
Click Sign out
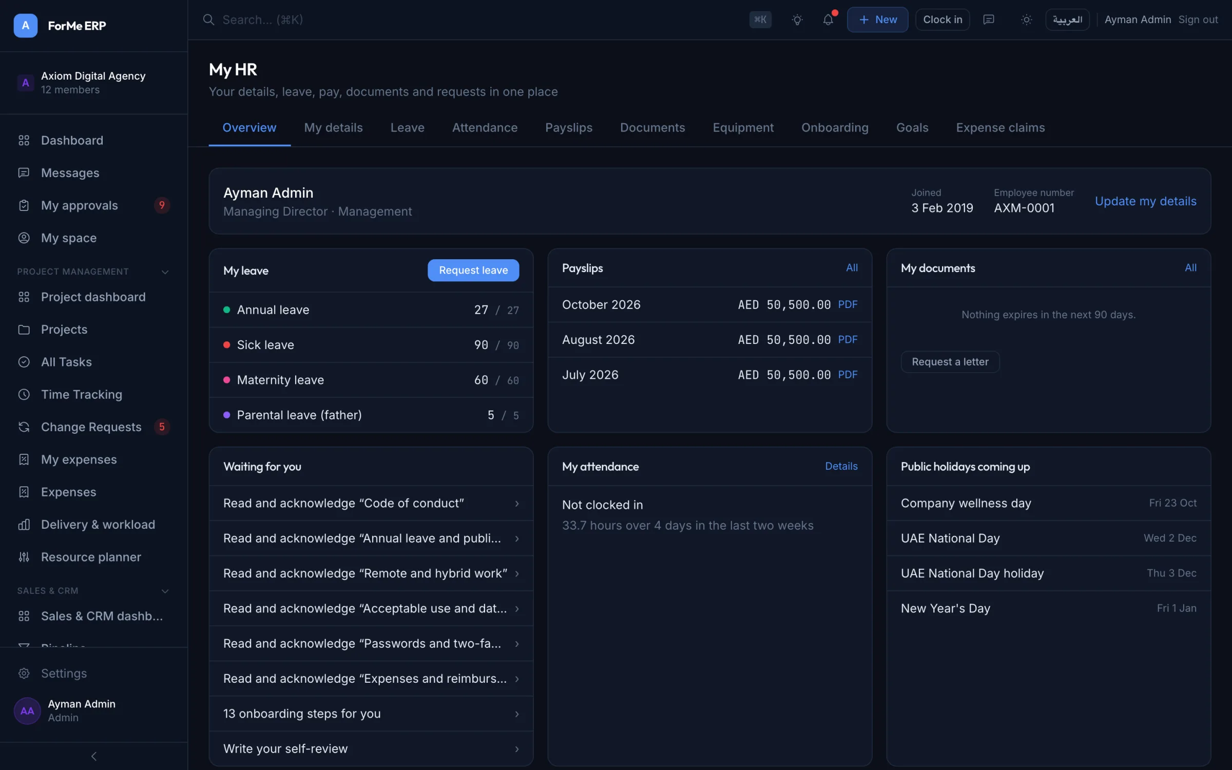(1198, 20)
